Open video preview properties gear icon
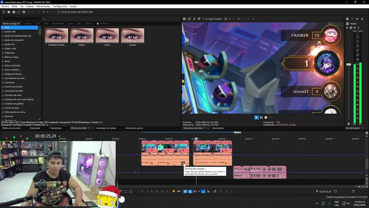369x208 pixels. tap(184, 19)
